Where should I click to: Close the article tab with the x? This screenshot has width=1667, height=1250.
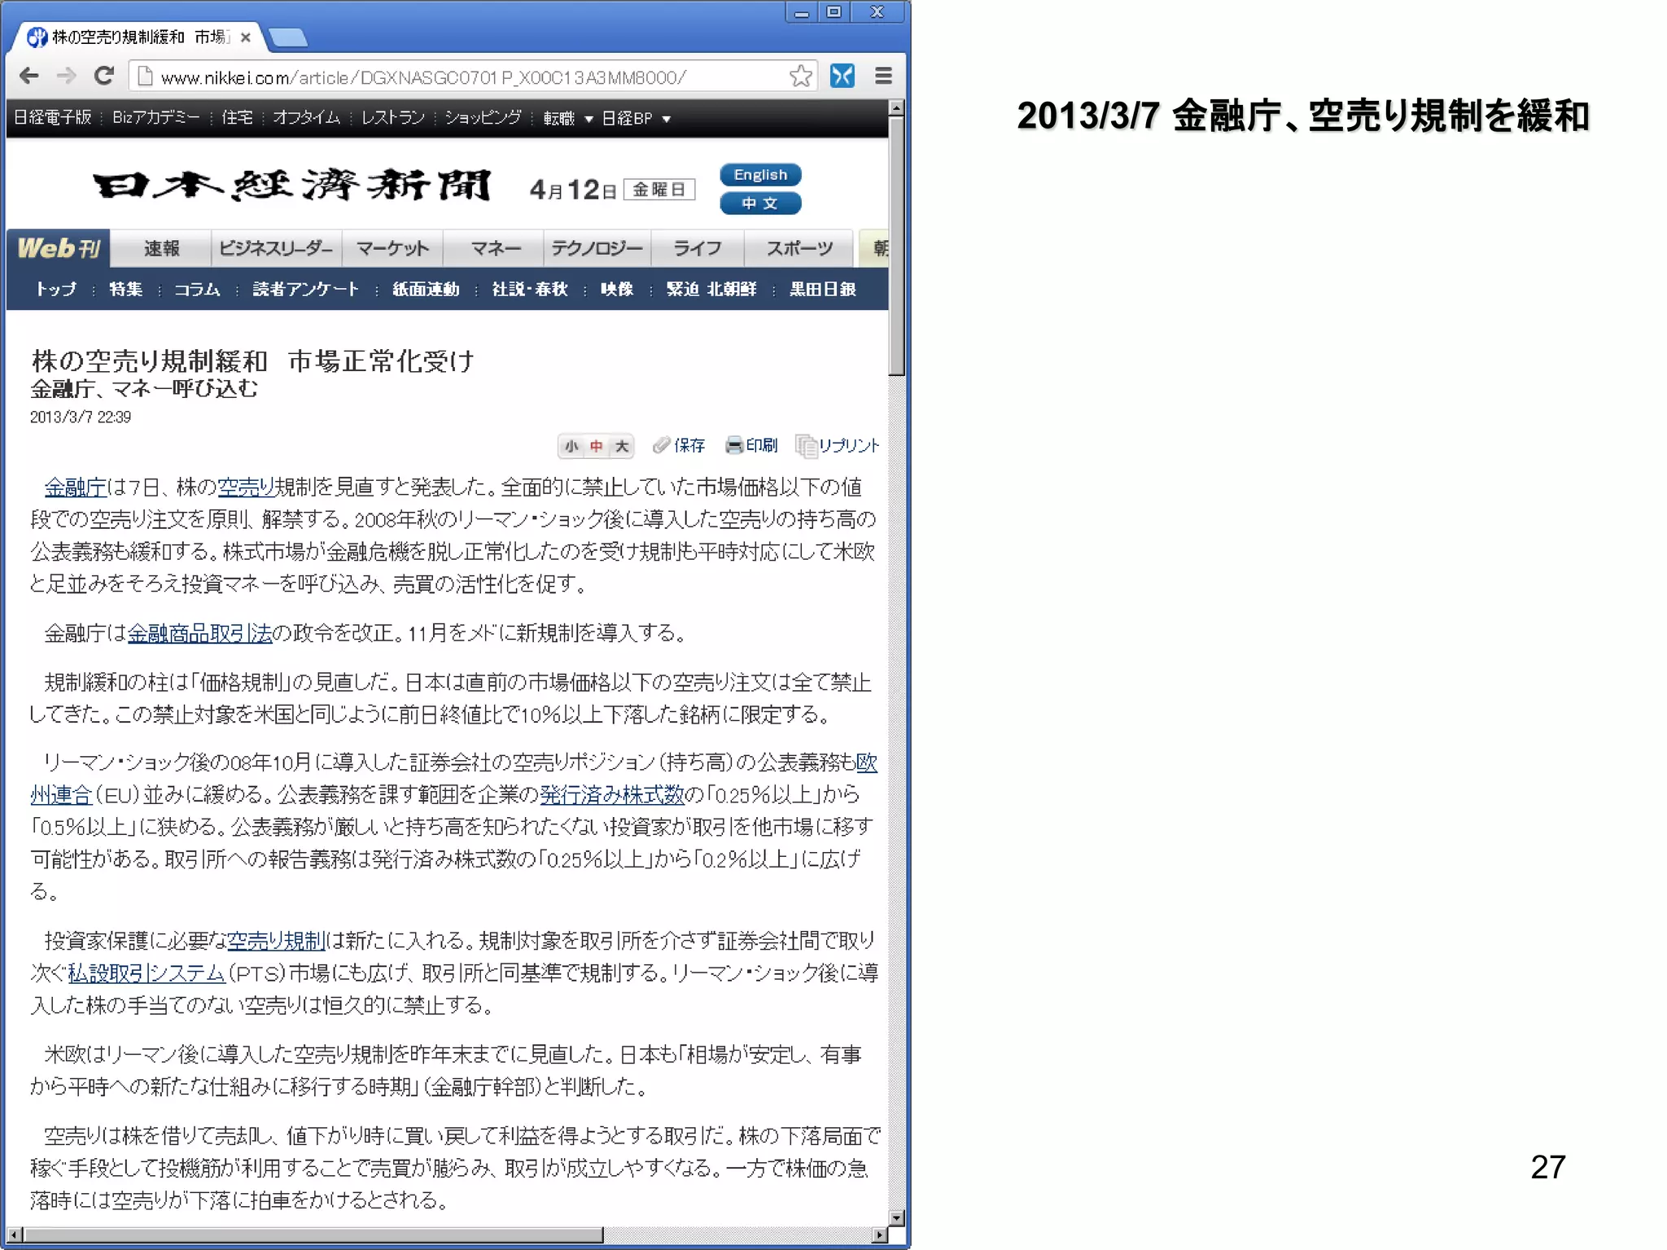[246, 37]
